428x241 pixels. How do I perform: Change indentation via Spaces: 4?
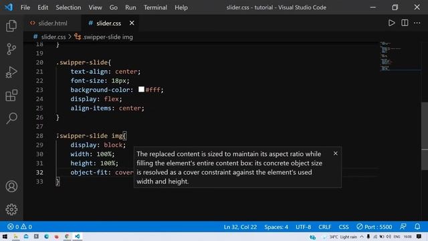tap(276, 227)
